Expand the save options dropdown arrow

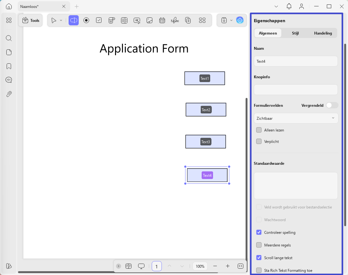pyautogui.click(x=231, y=21)
